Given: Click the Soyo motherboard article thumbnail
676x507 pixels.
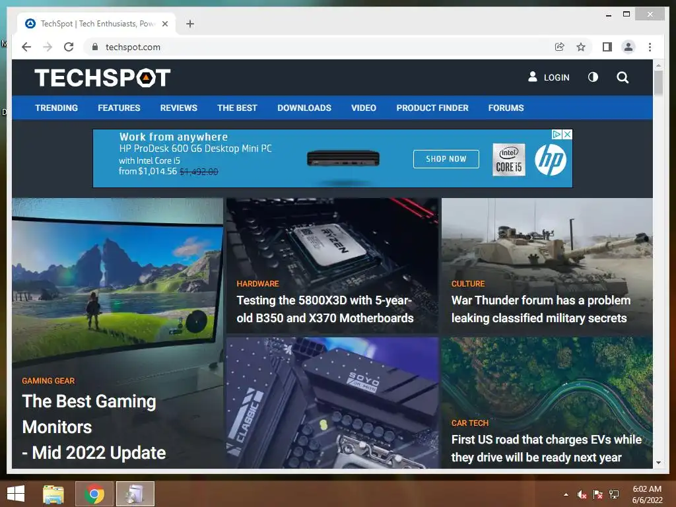Looking at the screenshot, I should [333, 403].
